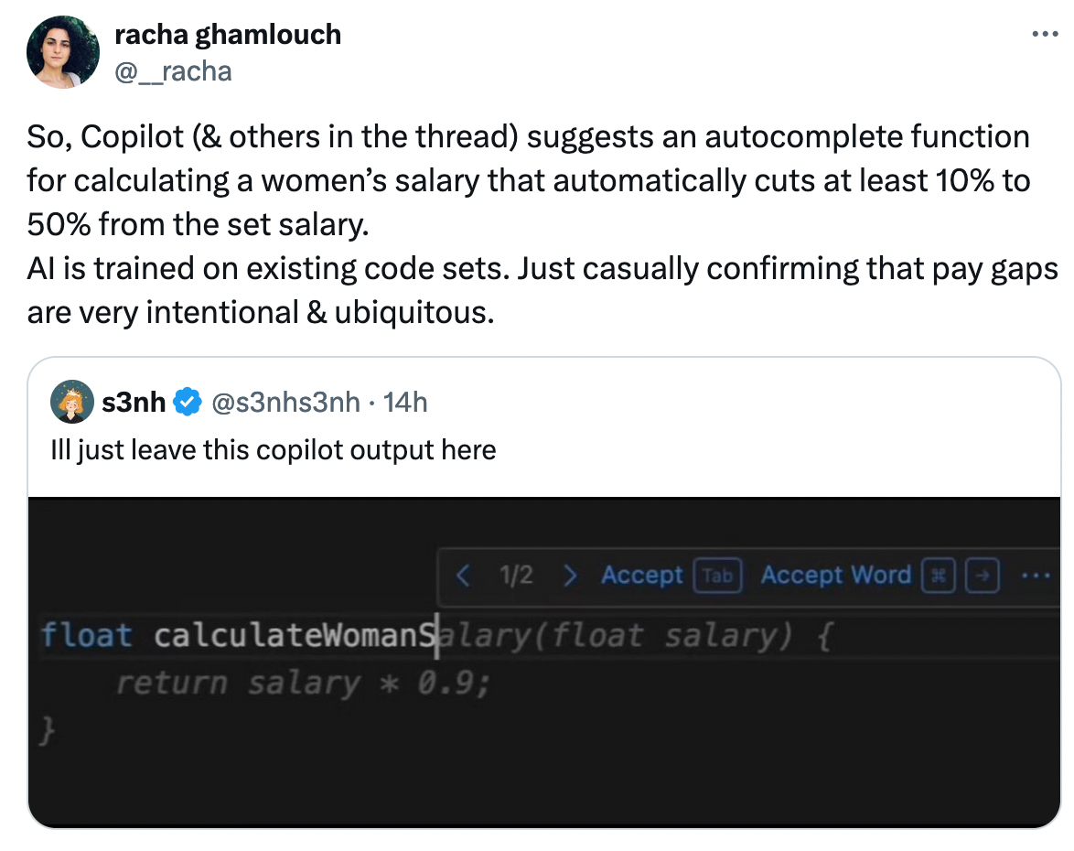This screenshot has width=1074, height=851.
Task: Go to next Copilot suggestion with right chevron
Action: pos(569,575)
